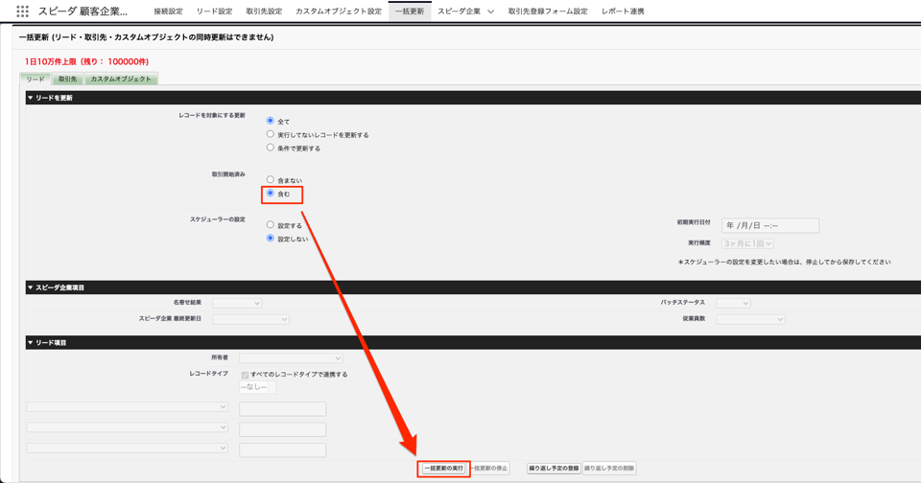Viewport: 921px width, 483px height.
Task: Open the 名寄せ結果 dropdown
Action: [x=237, y=303]
